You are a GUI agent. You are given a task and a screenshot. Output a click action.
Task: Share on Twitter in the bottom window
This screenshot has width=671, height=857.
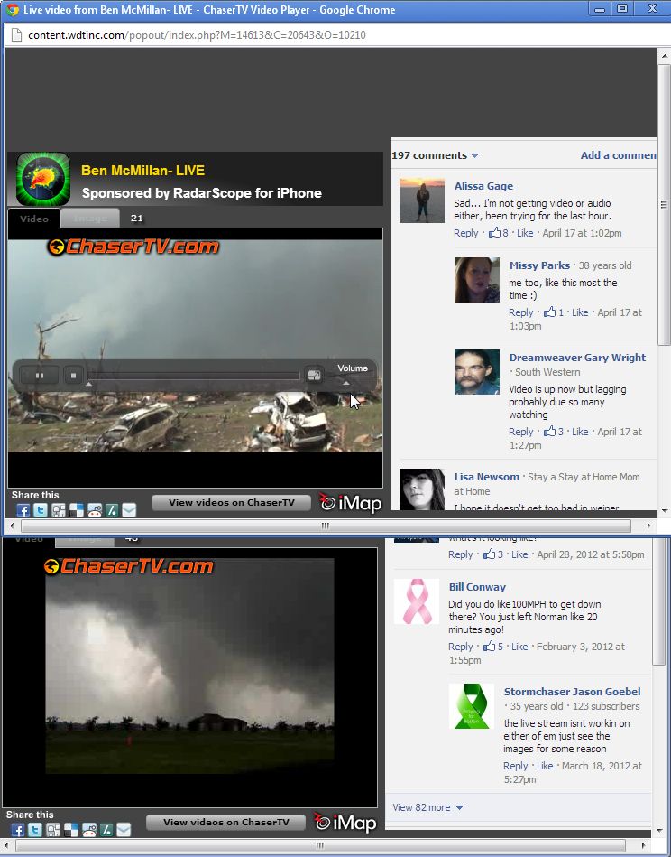(35, 830)
